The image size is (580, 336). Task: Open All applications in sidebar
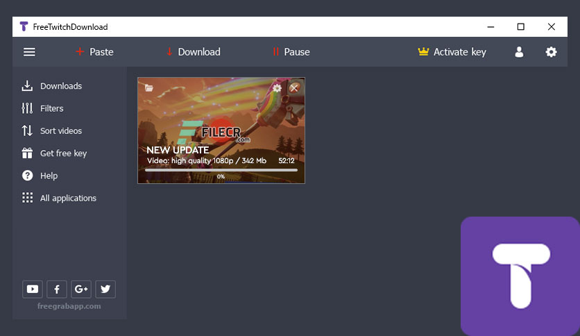pyautogui.click(x=59, y=198)
